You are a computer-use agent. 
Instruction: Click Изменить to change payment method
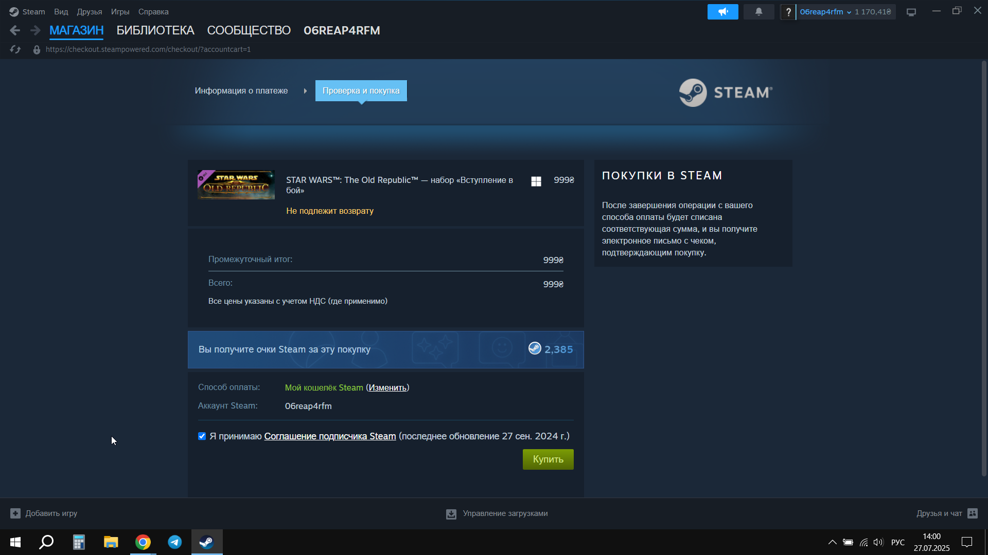coord(387,387)
